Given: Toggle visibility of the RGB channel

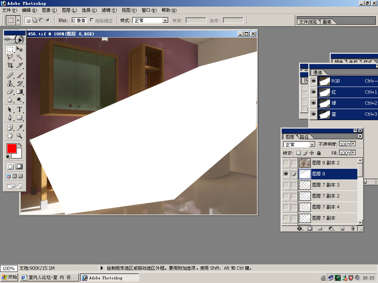Looking at the screenshot, I should pyautogui.click(x=313, y=81).
